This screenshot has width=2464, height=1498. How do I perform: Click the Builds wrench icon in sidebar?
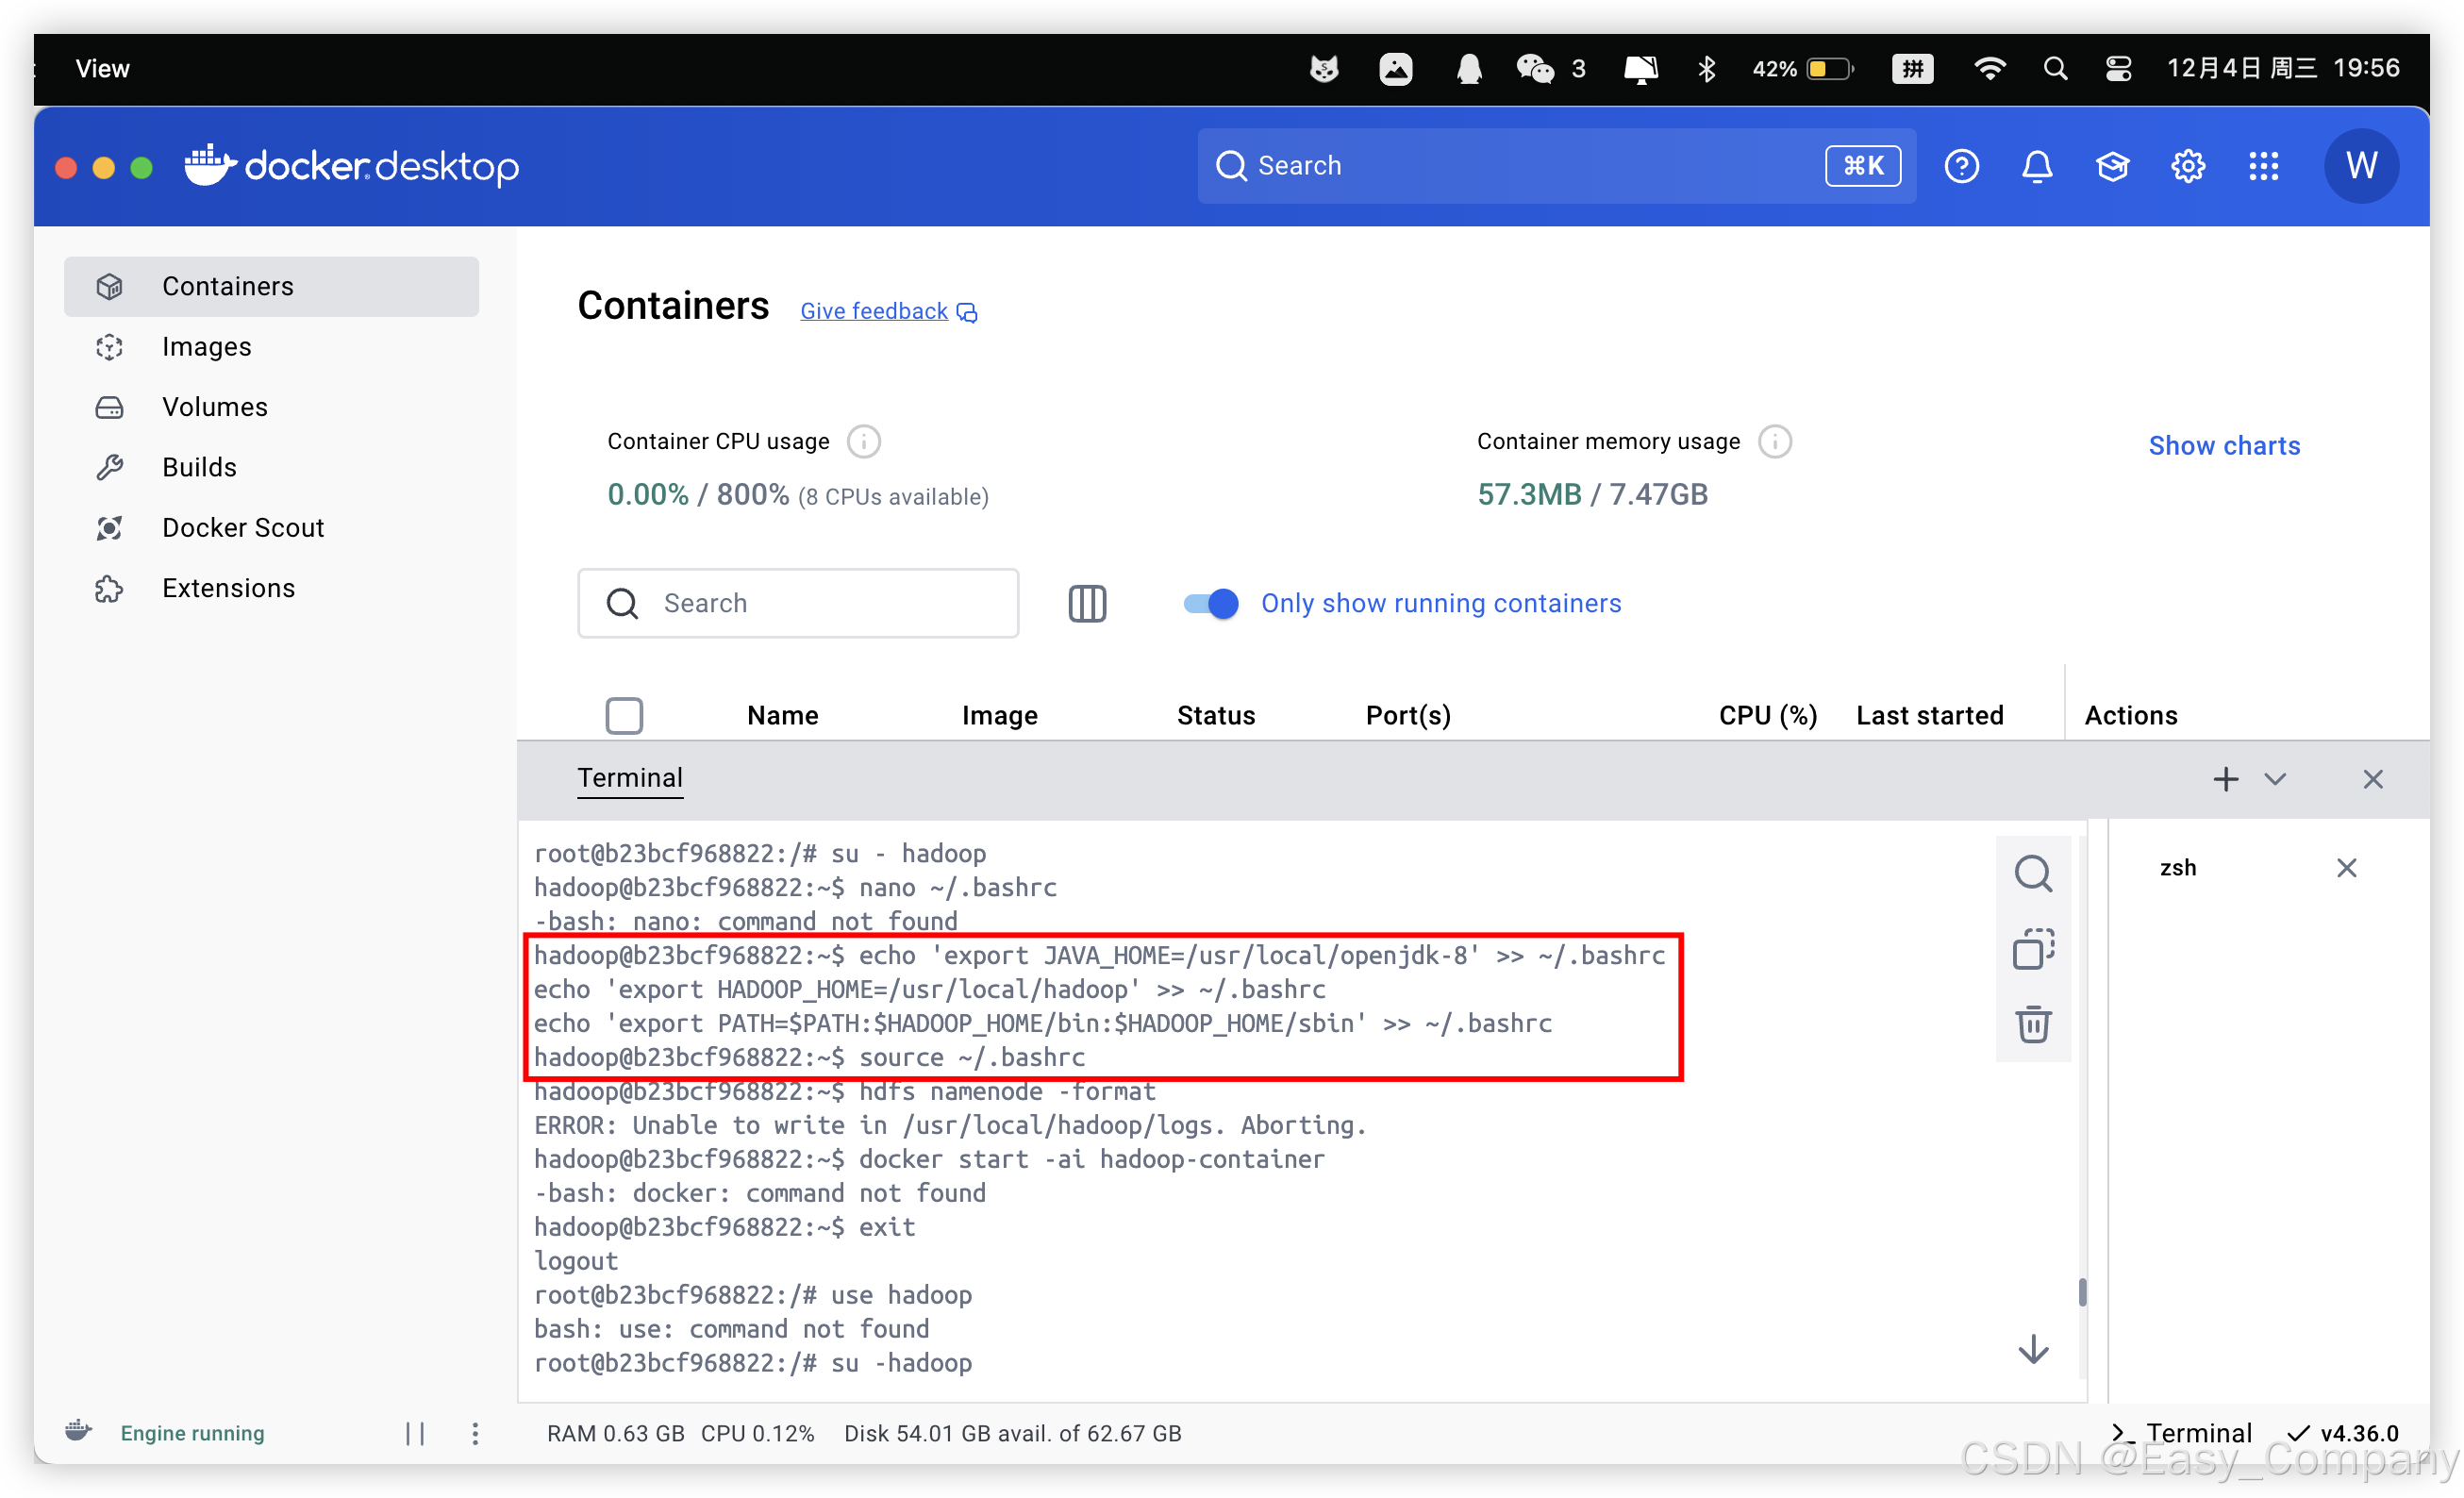[109, 467]
